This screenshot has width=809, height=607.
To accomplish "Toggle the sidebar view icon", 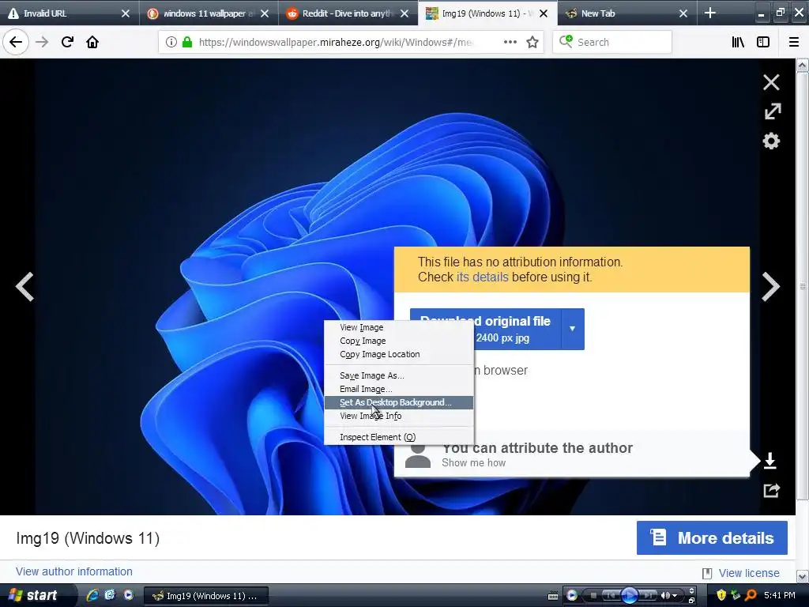I will (x=763, y=42).
